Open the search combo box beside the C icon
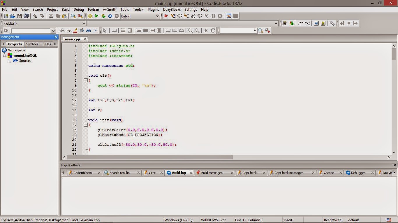 (238, 30)
